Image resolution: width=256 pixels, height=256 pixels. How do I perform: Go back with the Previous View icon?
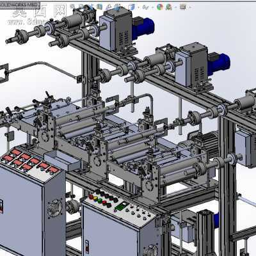click(x=91, y=7)
